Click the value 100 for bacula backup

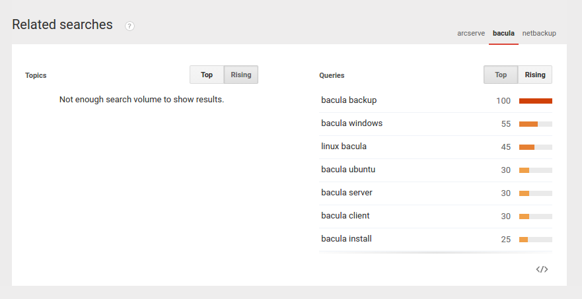pyautogui.click(x=503, y=101)
